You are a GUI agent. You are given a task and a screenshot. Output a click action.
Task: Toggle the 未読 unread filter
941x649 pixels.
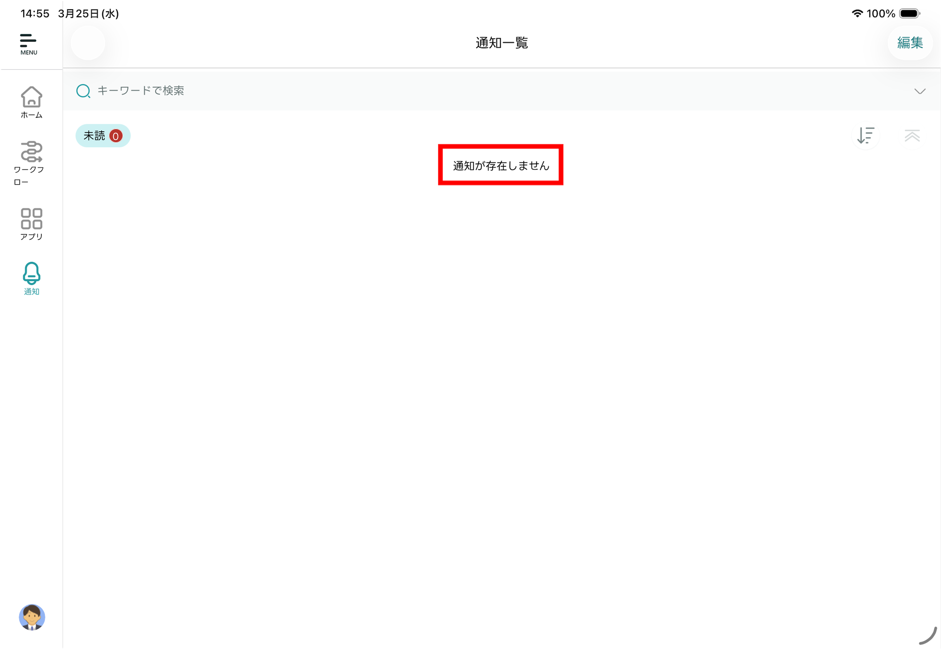(94, 136)
